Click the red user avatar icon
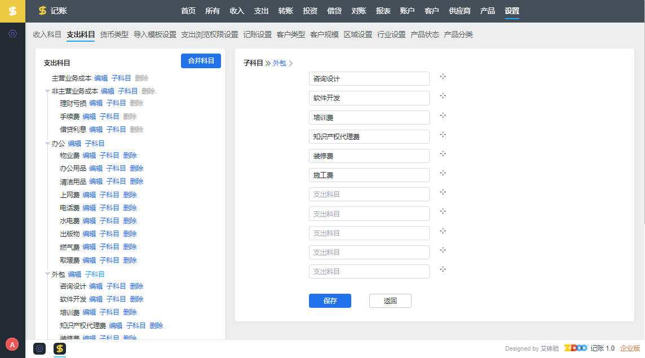645x358 pixels. pyautogui.click(x=12, y=344)
